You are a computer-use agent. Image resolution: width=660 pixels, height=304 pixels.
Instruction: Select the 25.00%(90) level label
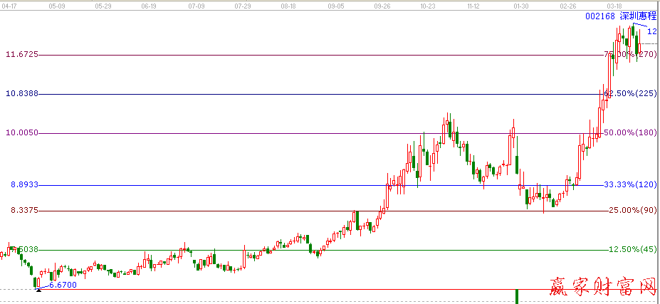coord(632,210)
